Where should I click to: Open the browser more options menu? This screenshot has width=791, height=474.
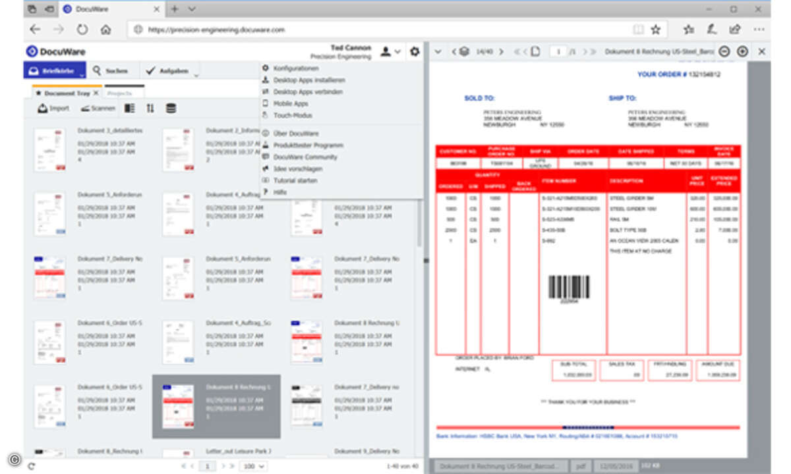[760, 30]
